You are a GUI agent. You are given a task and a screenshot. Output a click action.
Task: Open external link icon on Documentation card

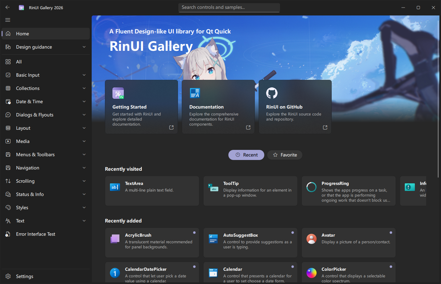click(248, 127)
